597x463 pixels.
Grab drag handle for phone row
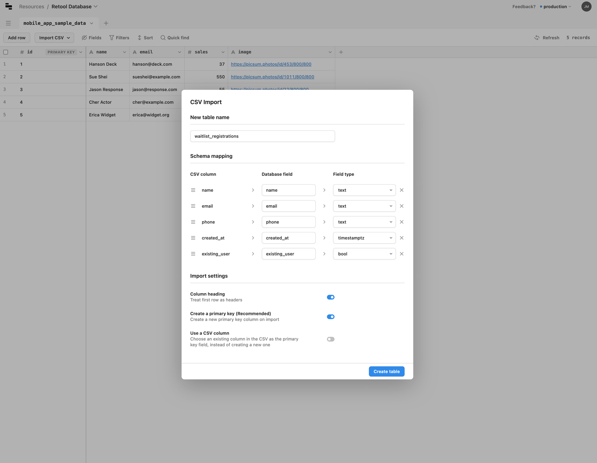pos(193,222)
